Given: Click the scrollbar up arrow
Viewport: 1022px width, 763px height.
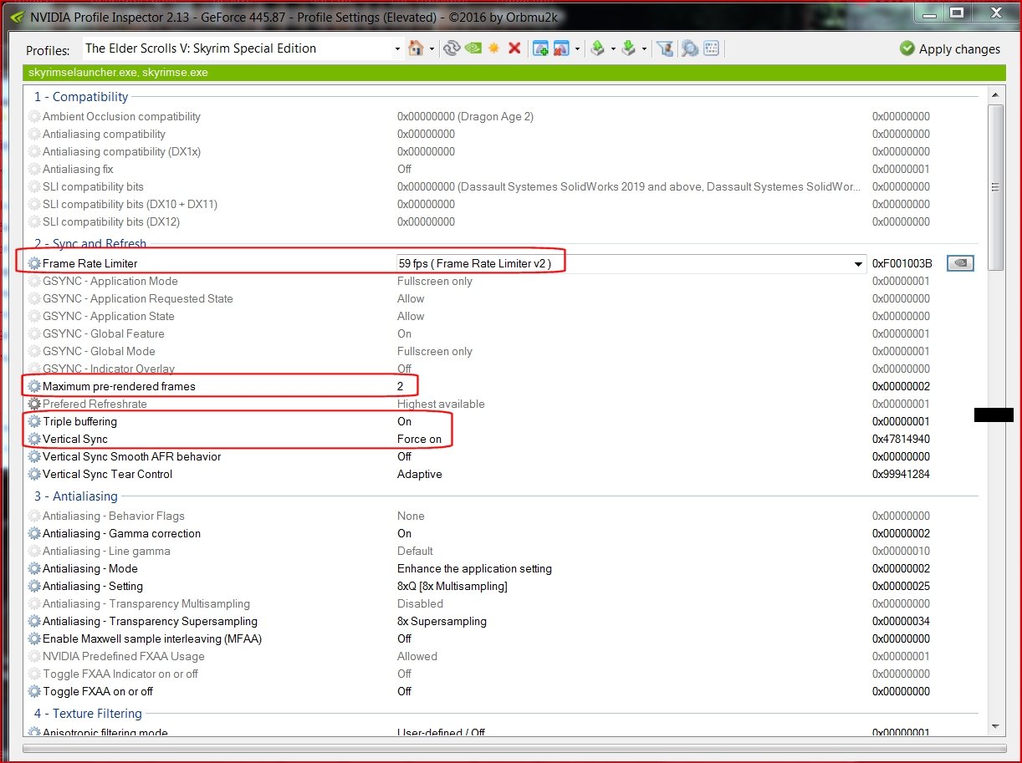Looking at the screenshot, I should [x=995, y=94].
